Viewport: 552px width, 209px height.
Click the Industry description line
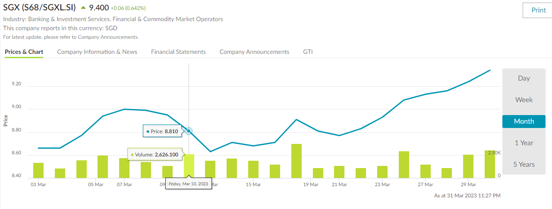(113, 19)
